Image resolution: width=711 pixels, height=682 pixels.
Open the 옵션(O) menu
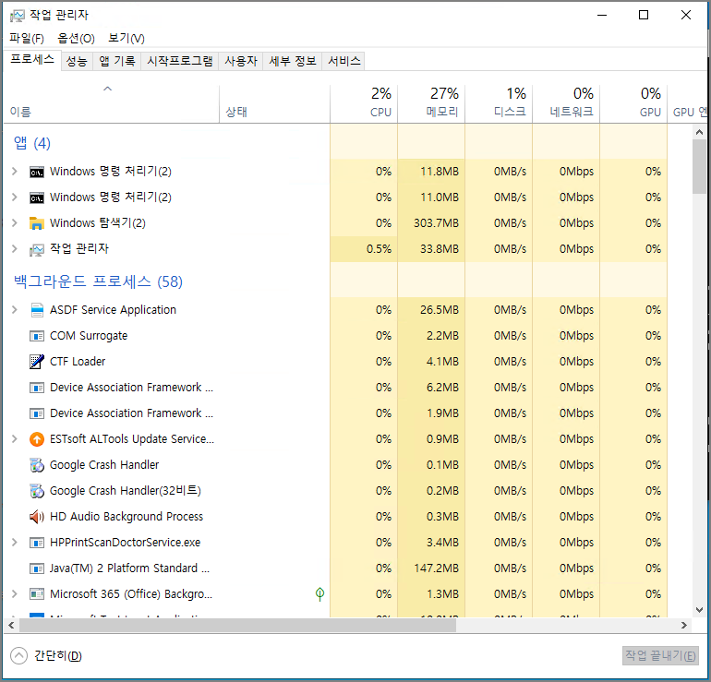(76, 39)
